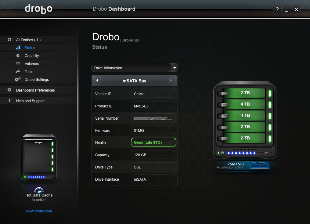Click the Drobo Settings gears icon

pyautogui.click(x=18, y=79)
